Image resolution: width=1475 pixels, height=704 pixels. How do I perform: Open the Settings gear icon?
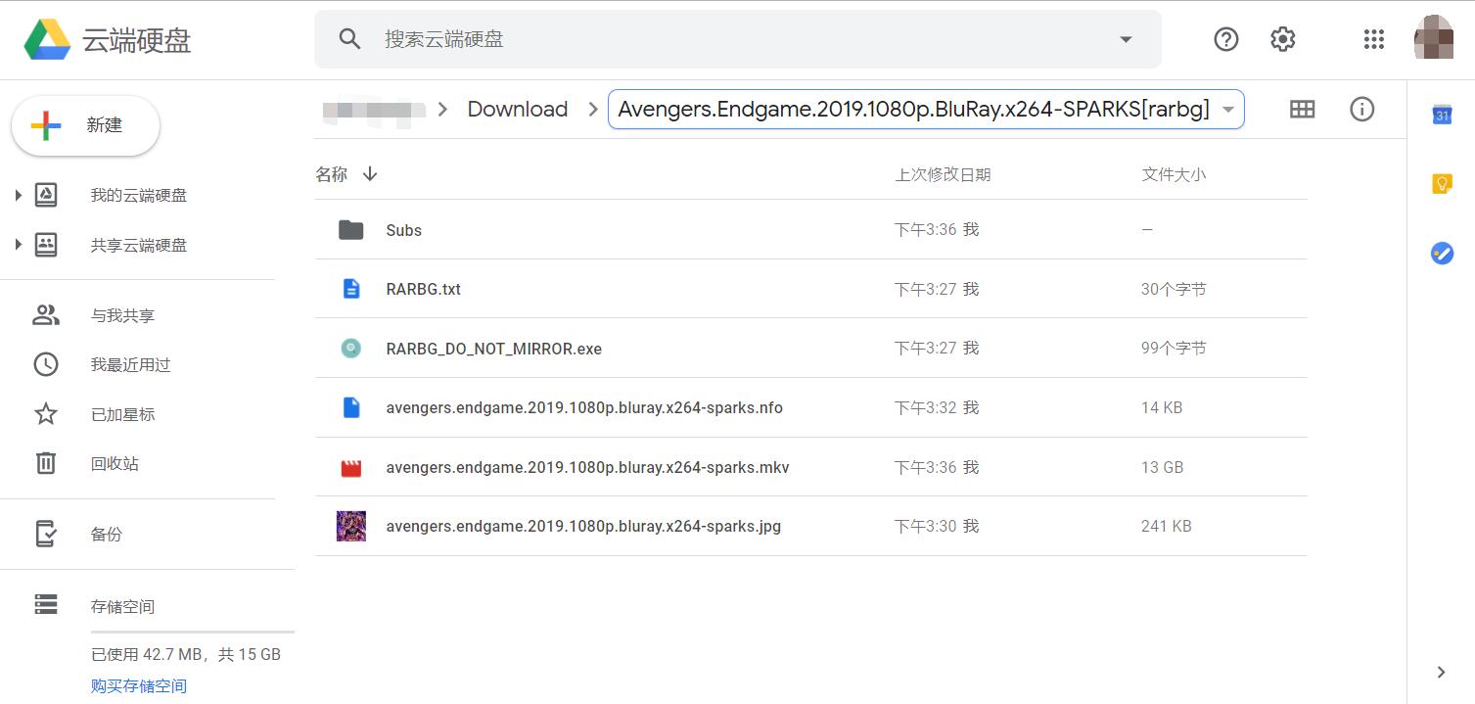tap(1282, 39)
